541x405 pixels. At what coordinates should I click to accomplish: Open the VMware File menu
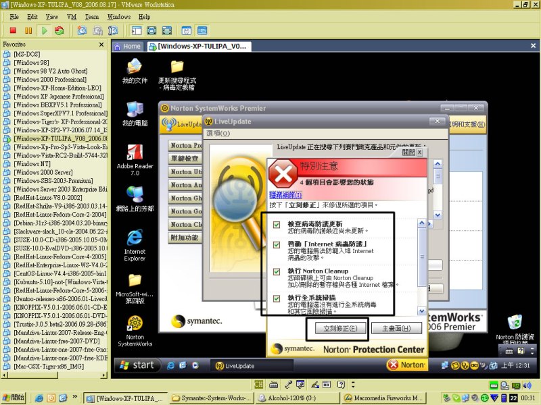coord(14,16)
